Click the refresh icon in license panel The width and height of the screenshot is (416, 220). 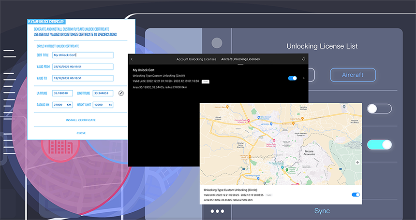pyautogui.click(x=303, y=59)
